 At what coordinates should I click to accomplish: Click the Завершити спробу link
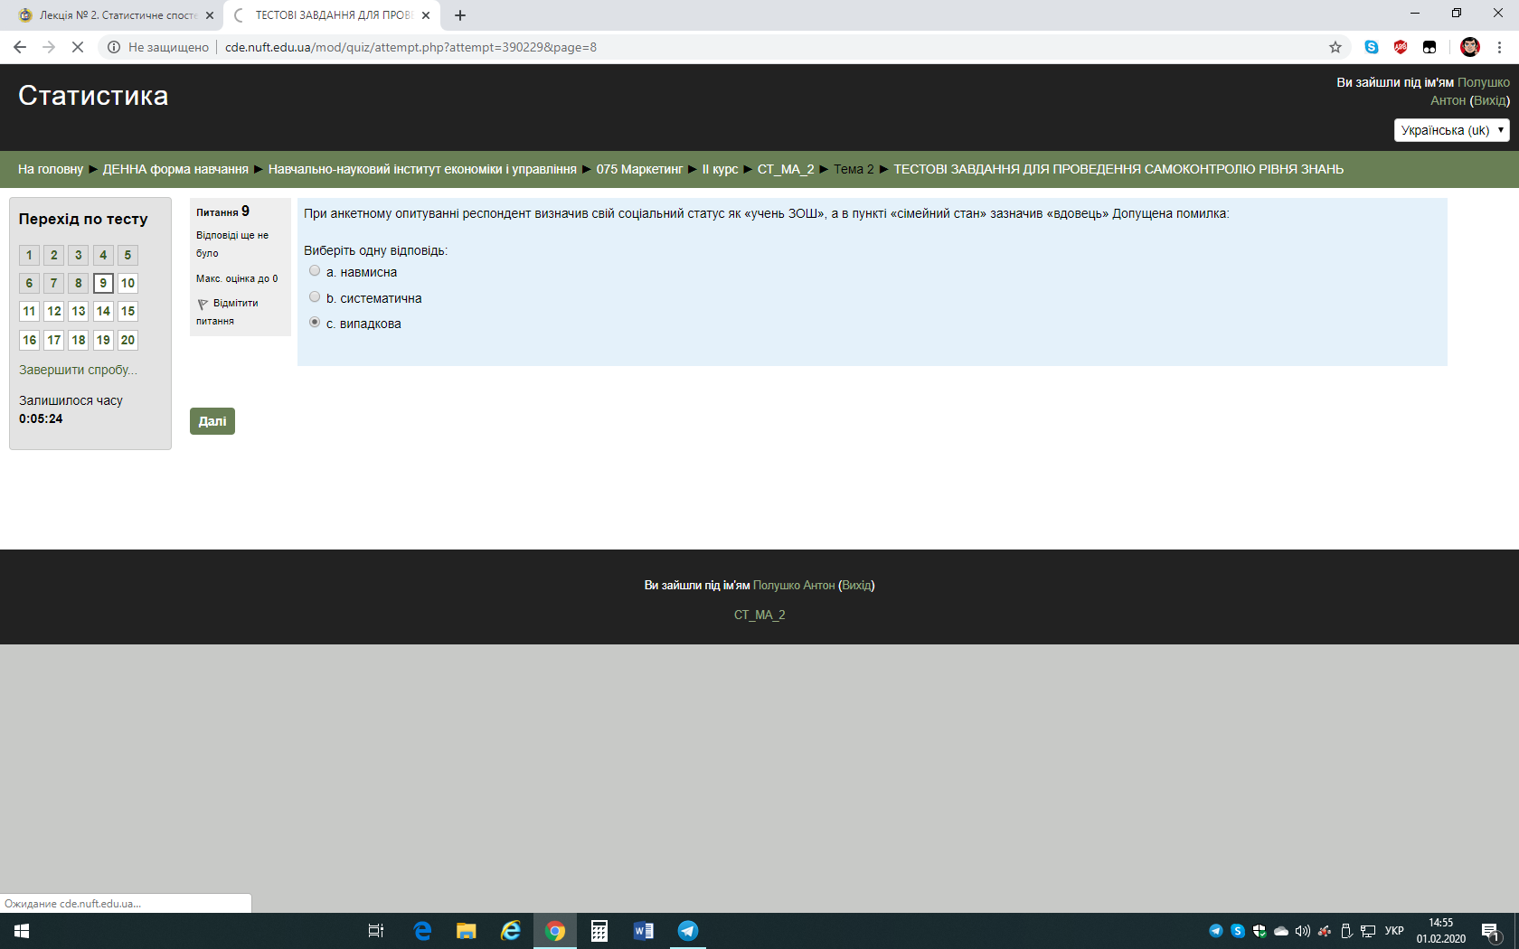coord(78,370)
